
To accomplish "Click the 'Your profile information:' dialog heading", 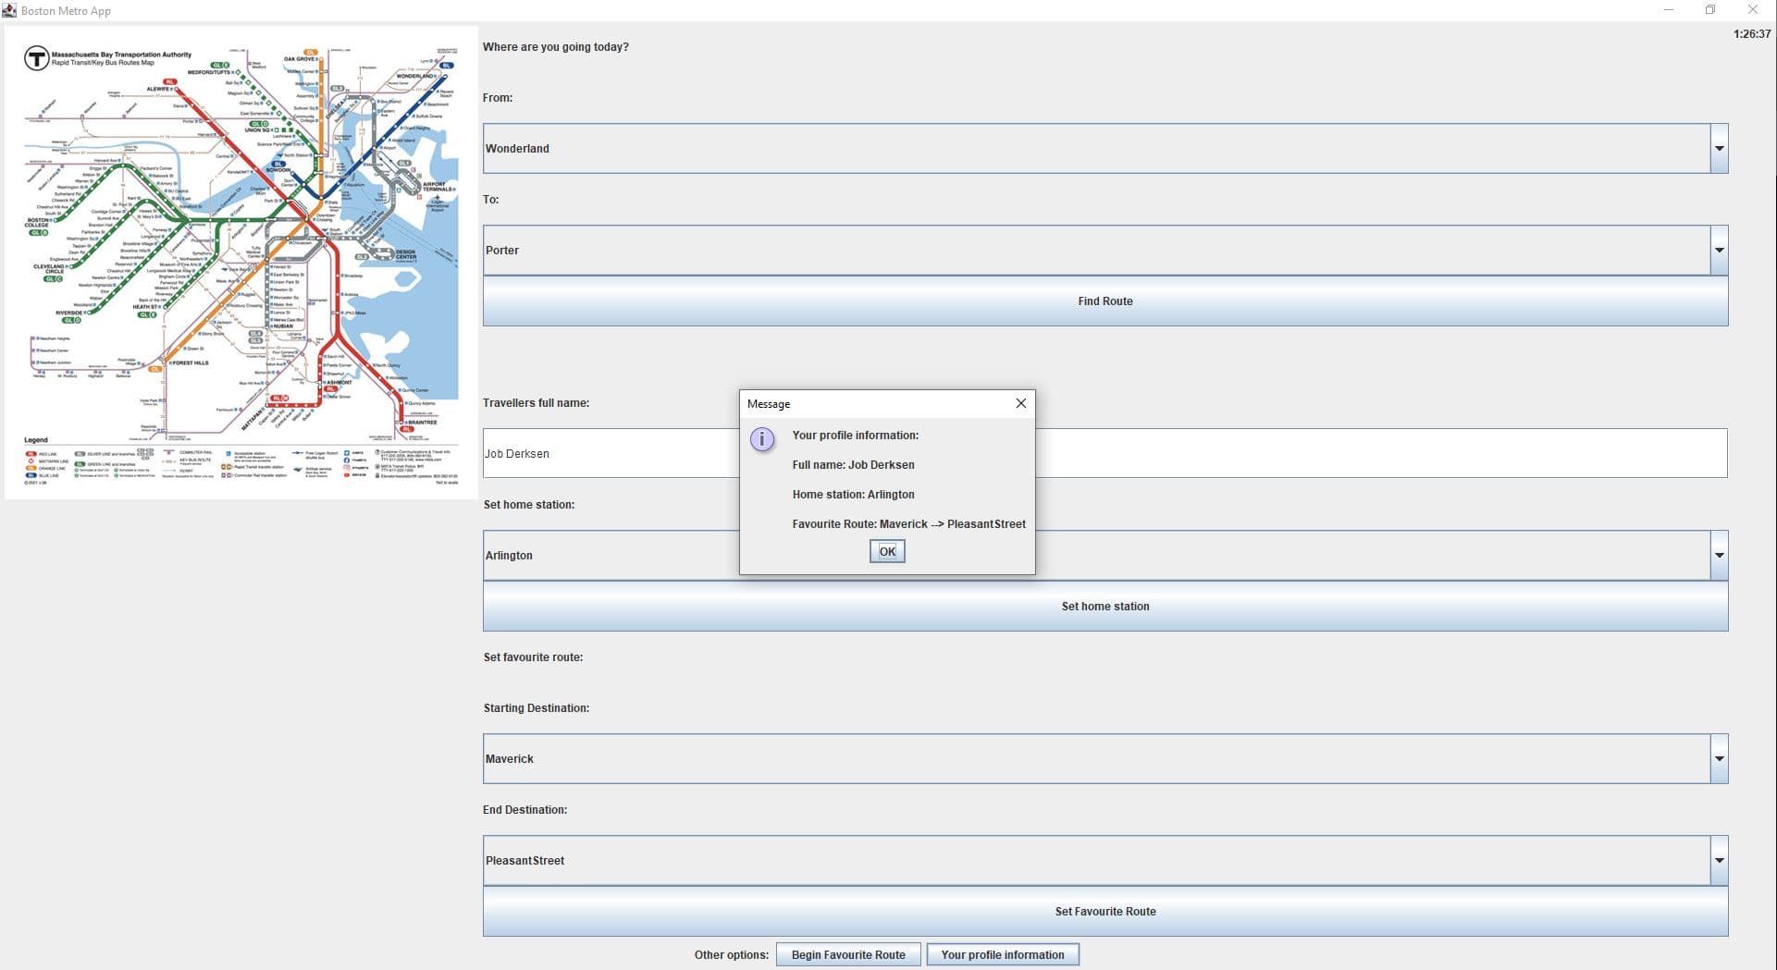I will [856, 436].
